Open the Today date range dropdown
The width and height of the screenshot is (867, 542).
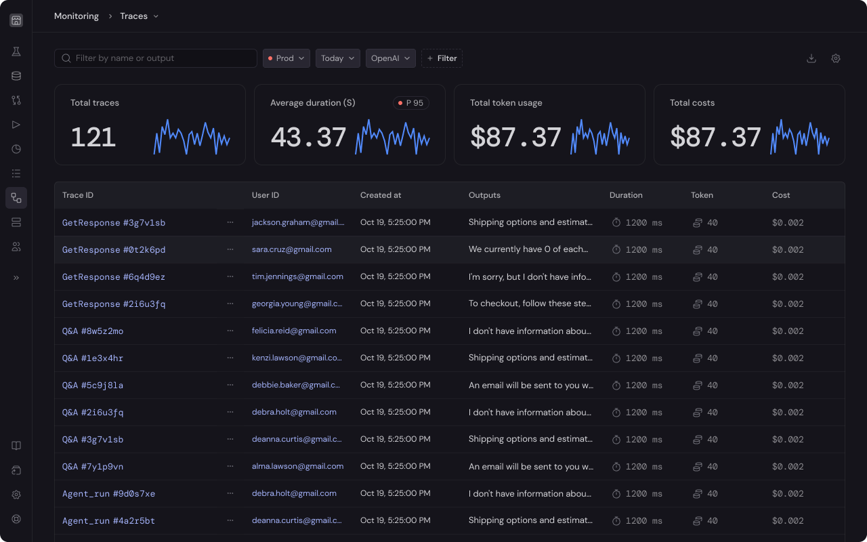coord(337,58)
